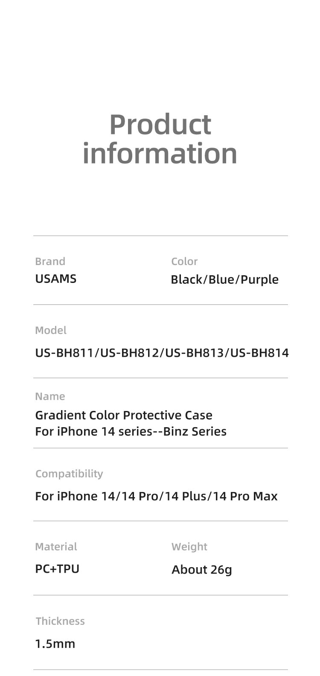Select the PC+TPU material value
The image size is (320, 676).
pyautogui.click(x=57, y=569)
